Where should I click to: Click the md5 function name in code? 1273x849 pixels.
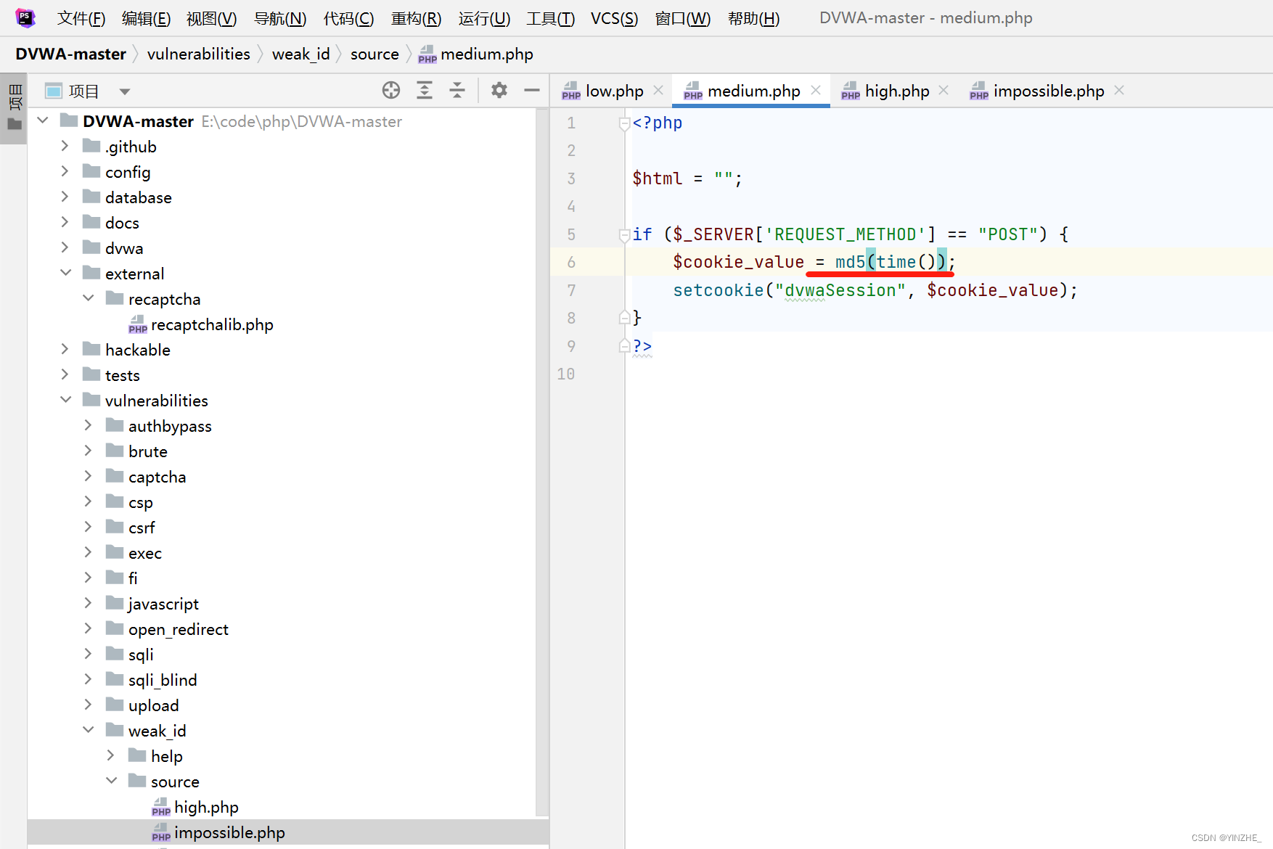click(850, 262)
